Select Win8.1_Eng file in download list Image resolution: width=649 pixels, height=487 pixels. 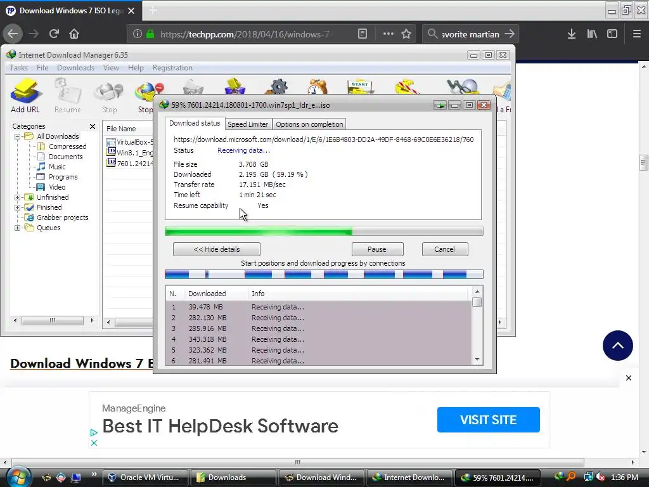[129, 153]
